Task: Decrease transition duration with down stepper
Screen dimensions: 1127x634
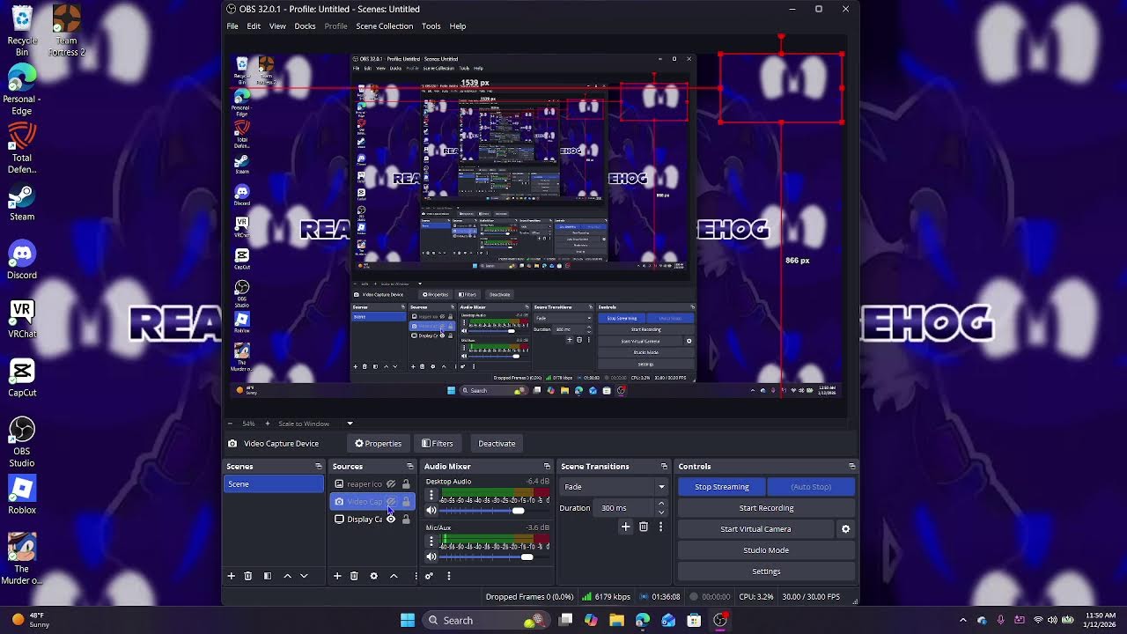Action: pyautogui.click(x=661, y=512)
